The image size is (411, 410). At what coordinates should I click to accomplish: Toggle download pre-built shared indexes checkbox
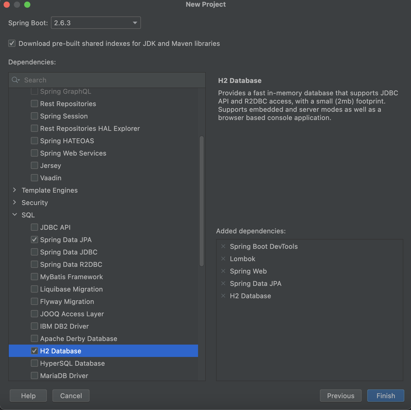pos(12,43)
